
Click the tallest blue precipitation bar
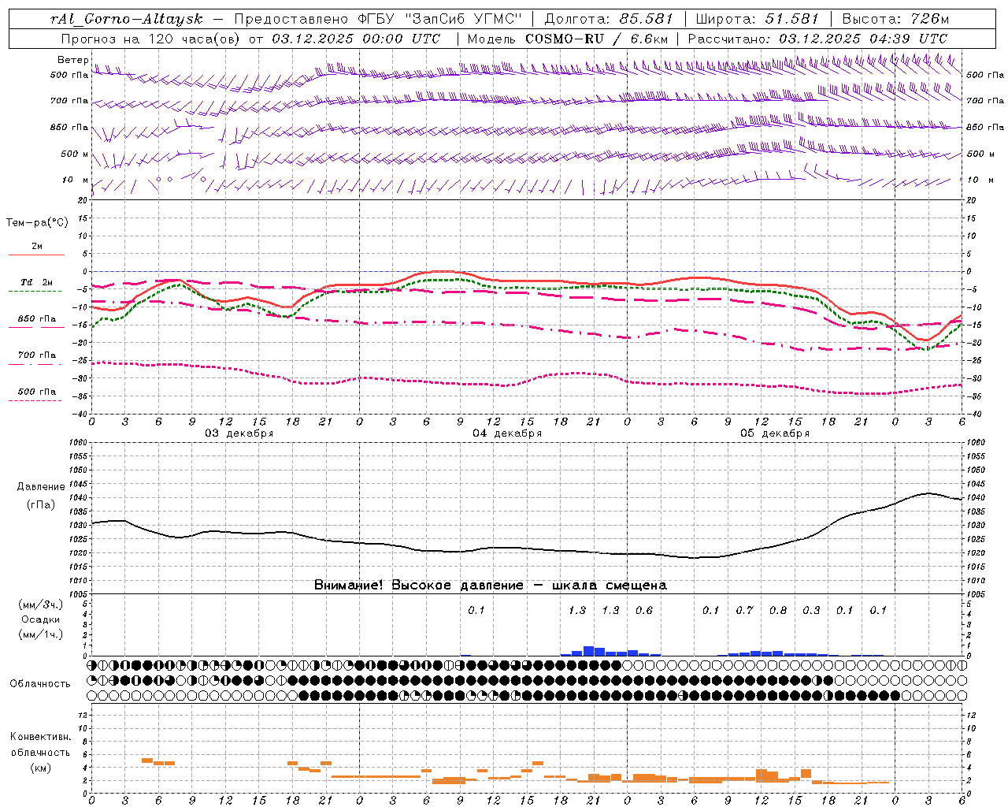coord(588,651)
